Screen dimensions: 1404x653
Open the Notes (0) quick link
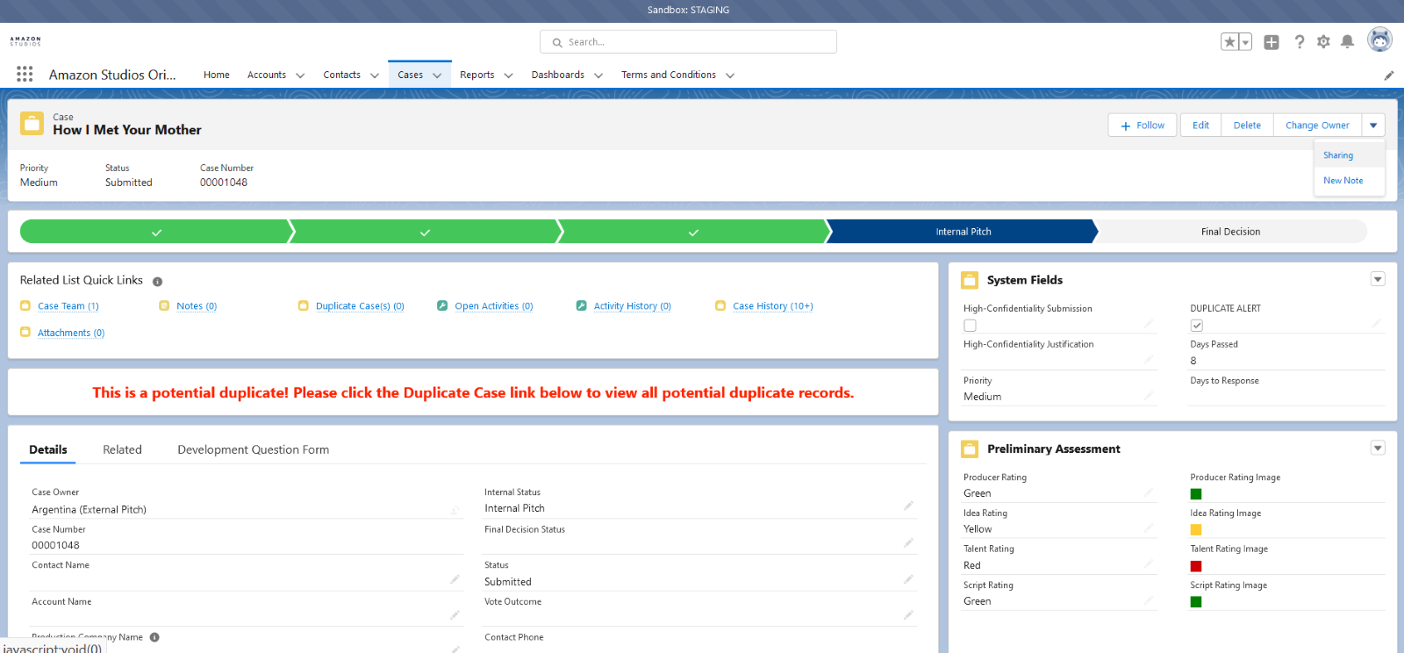(x=197, y=306)
